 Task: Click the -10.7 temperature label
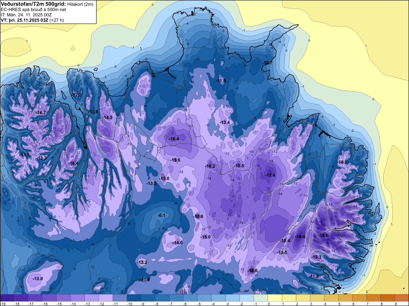click(x=267, y=63)
